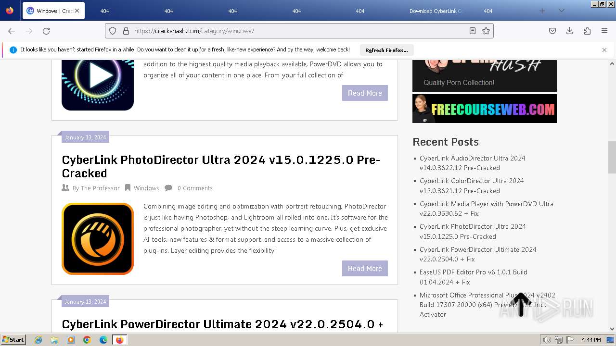Viewport: 616px width, 346px height.
Task: Open the PowerDVD post thumbnail
Action: click(x=98, y=85)
